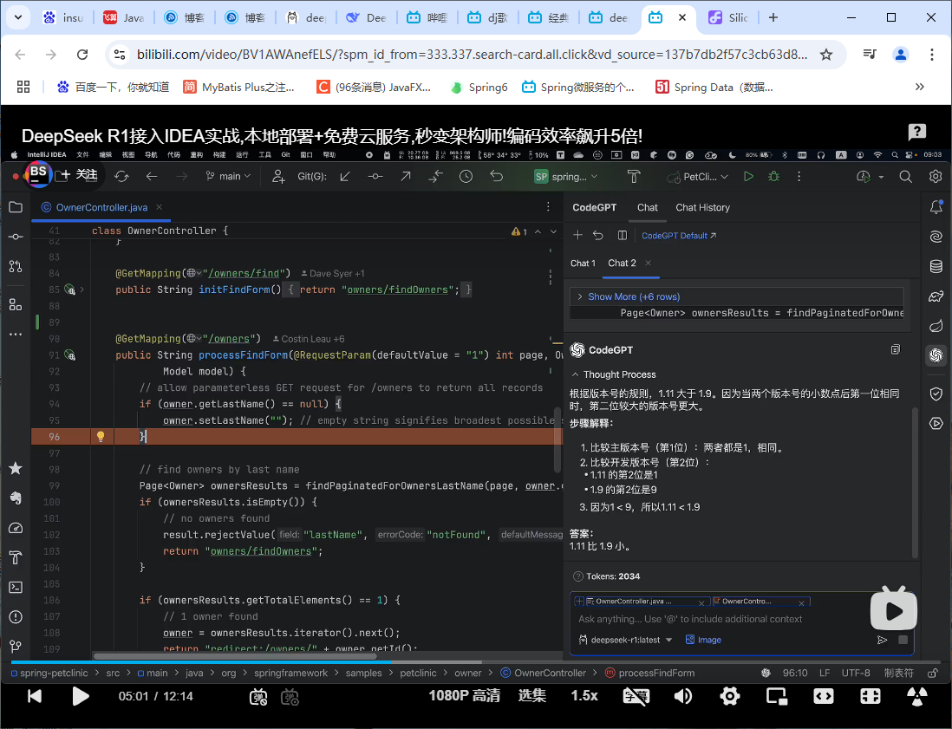Expand the spring project selector
Screen dimensions: 952x729
click(x=566, y=177)
